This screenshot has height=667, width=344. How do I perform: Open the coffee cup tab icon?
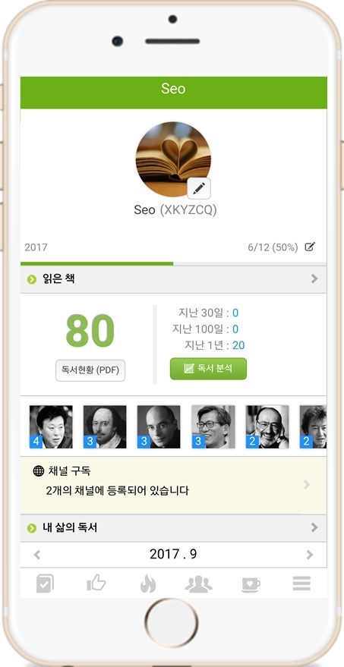(251, 584)
